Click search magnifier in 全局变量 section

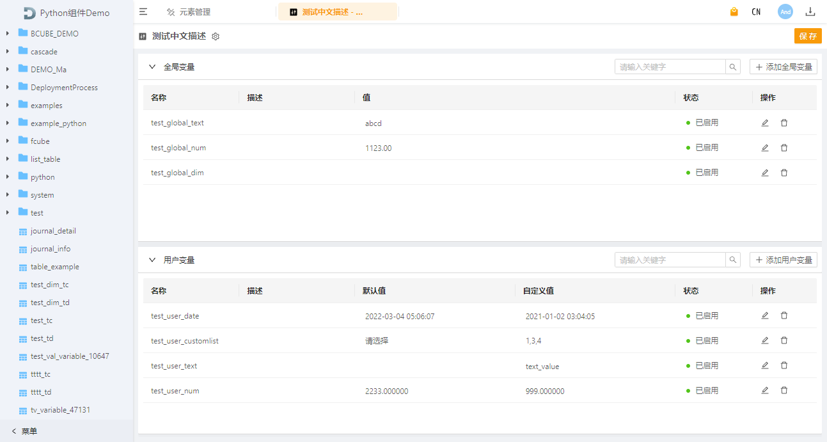(x=733, y=67)
